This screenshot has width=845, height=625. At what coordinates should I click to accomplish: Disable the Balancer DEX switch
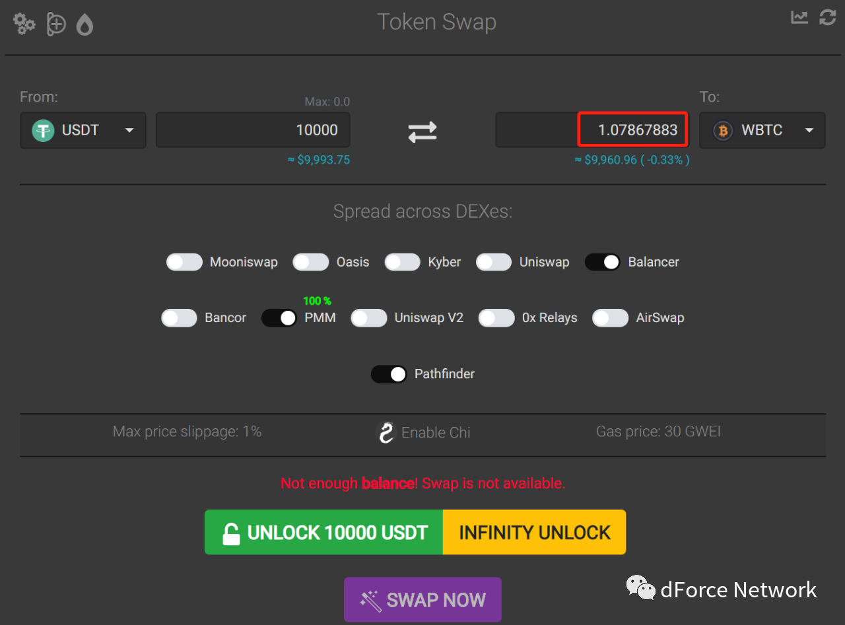click(x=603, y=262)
